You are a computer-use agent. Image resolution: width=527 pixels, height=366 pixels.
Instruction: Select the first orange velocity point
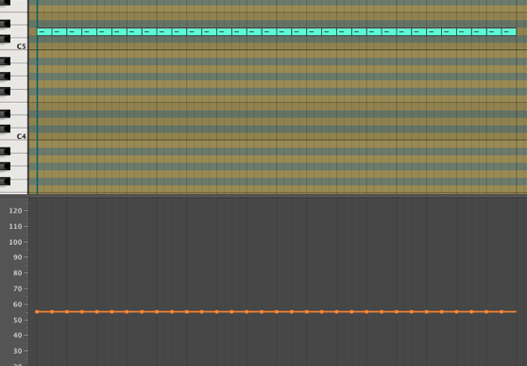pyautogui.click(x=37, y=312)
